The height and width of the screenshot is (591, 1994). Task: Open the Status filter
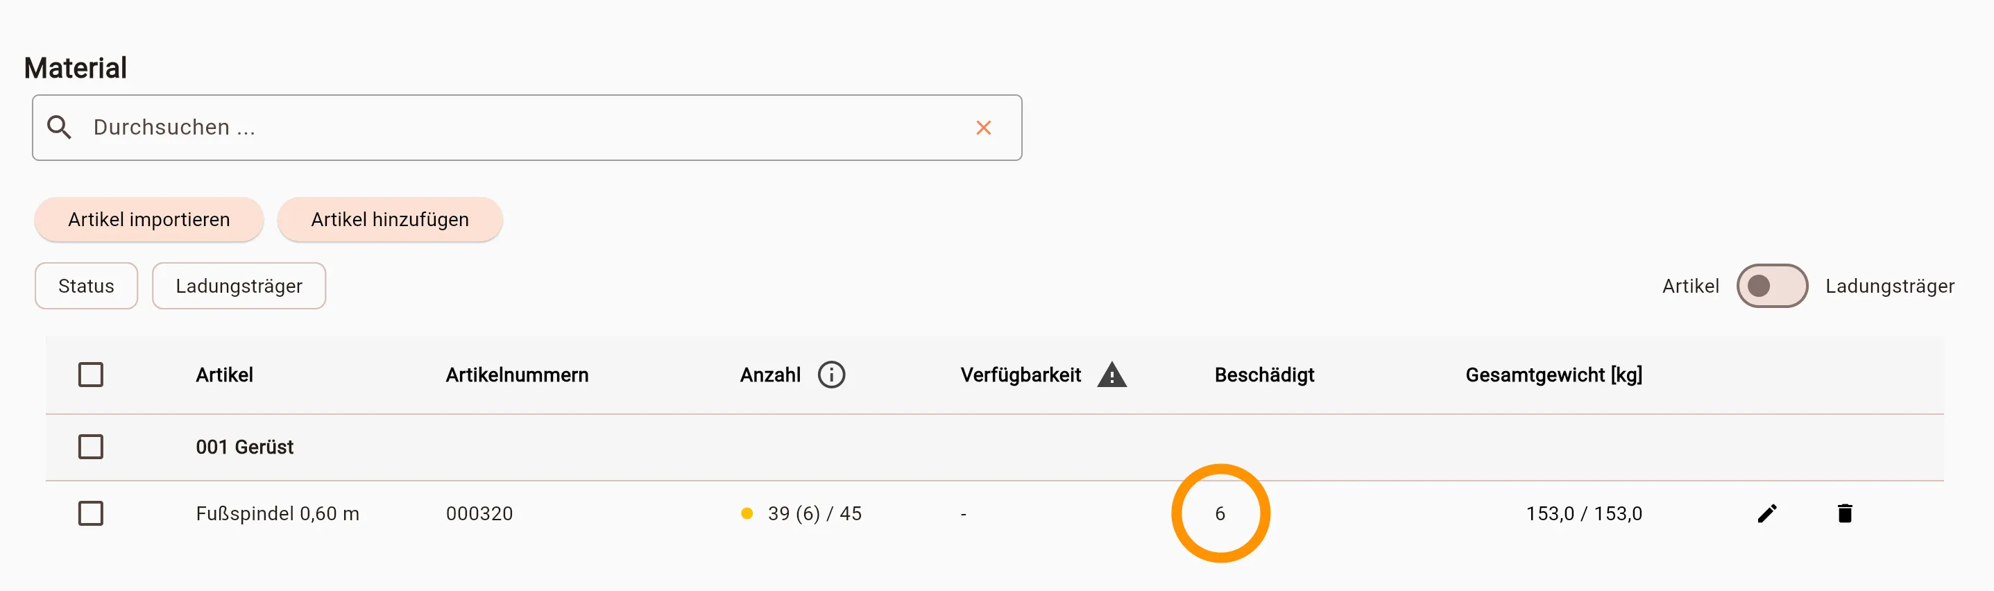pos(85,286)
